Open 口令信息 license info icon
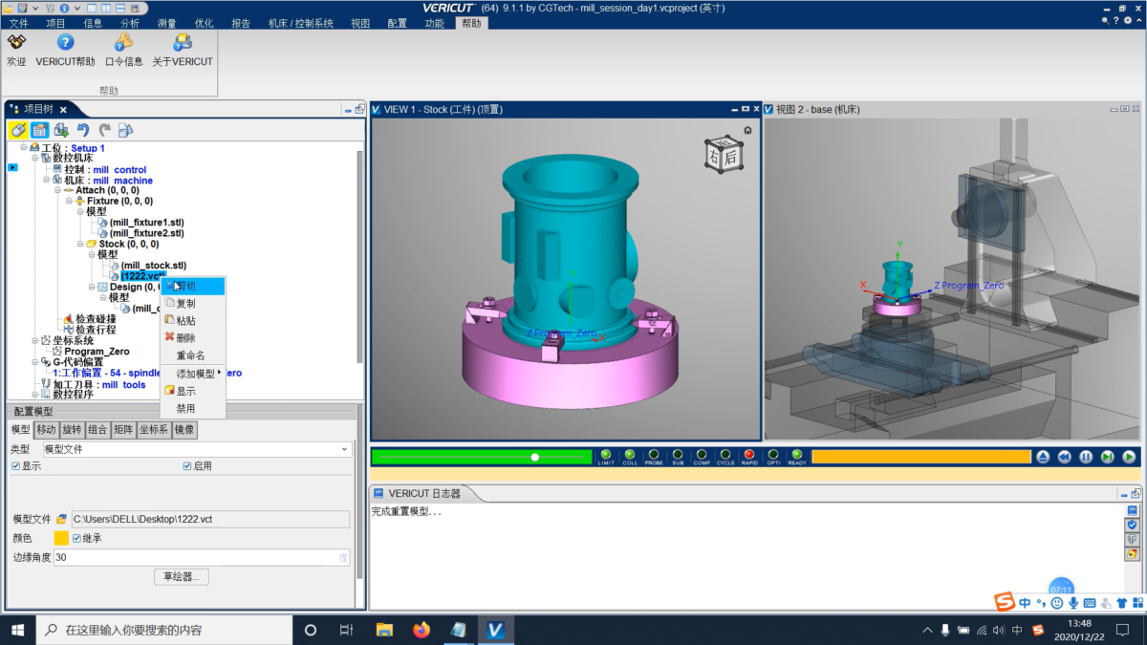 point(123,43)
